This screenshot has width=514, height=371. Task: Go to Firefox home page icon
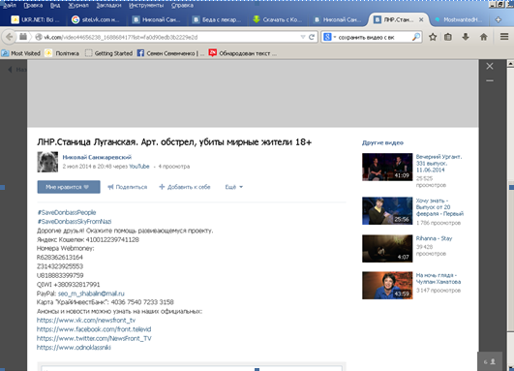[484, 37]
